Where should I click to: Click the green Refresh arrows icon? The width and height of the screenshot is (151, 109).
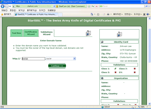[x=93, y=6]
